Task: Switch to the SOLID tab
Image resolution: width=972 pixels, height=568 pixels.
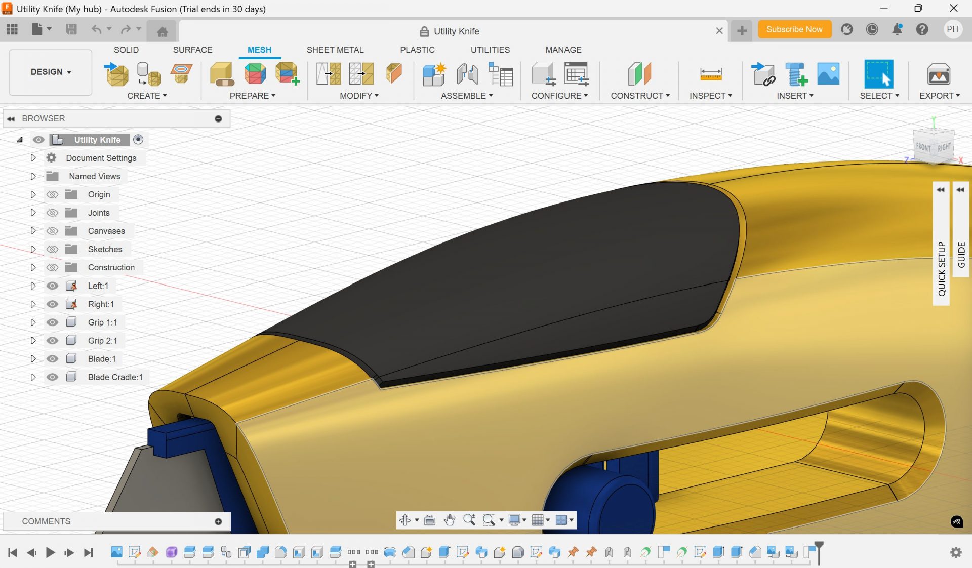Action: pos(126,50)
